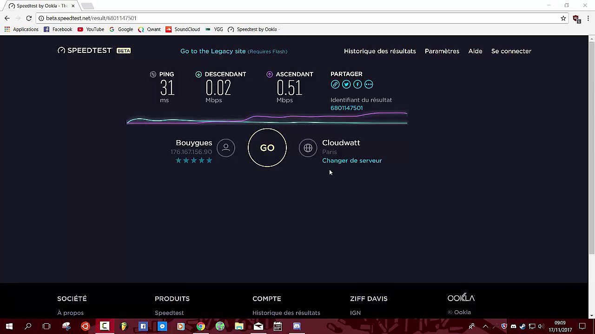Open Discord from the taskbar
This screenshot has width=595, height=334.
pyautogui.click(x=297, y=327)
